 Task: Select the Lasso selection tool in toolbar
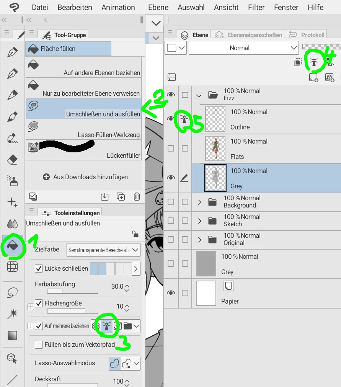(x=12, y=293)
